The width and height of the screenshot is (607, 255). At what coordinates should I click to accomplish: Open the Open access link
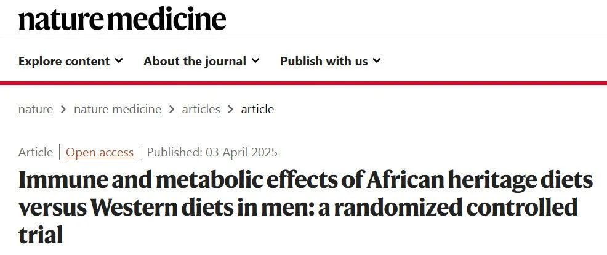[x=100, y=152]
